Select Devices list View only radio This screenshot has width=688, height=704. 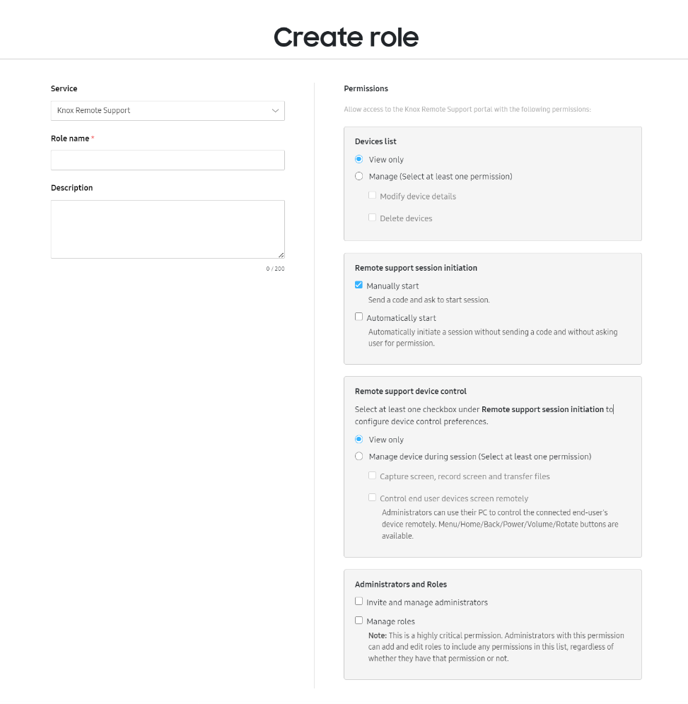click(x=359, y=160)
